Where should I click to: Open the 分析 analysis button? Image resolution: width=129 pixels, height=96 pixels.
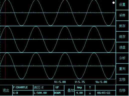122,58
